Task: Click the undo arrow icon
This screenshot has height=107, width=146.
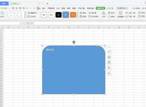Action: [27, 8]
